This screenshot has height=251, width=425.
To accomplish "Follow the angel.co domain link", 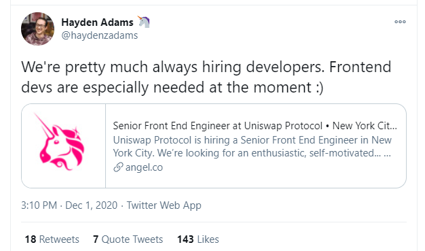I will [x=144, y=167].
